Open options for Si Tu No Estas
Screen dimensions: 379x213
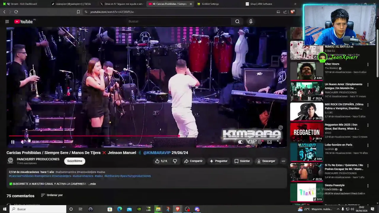(368, 166)
